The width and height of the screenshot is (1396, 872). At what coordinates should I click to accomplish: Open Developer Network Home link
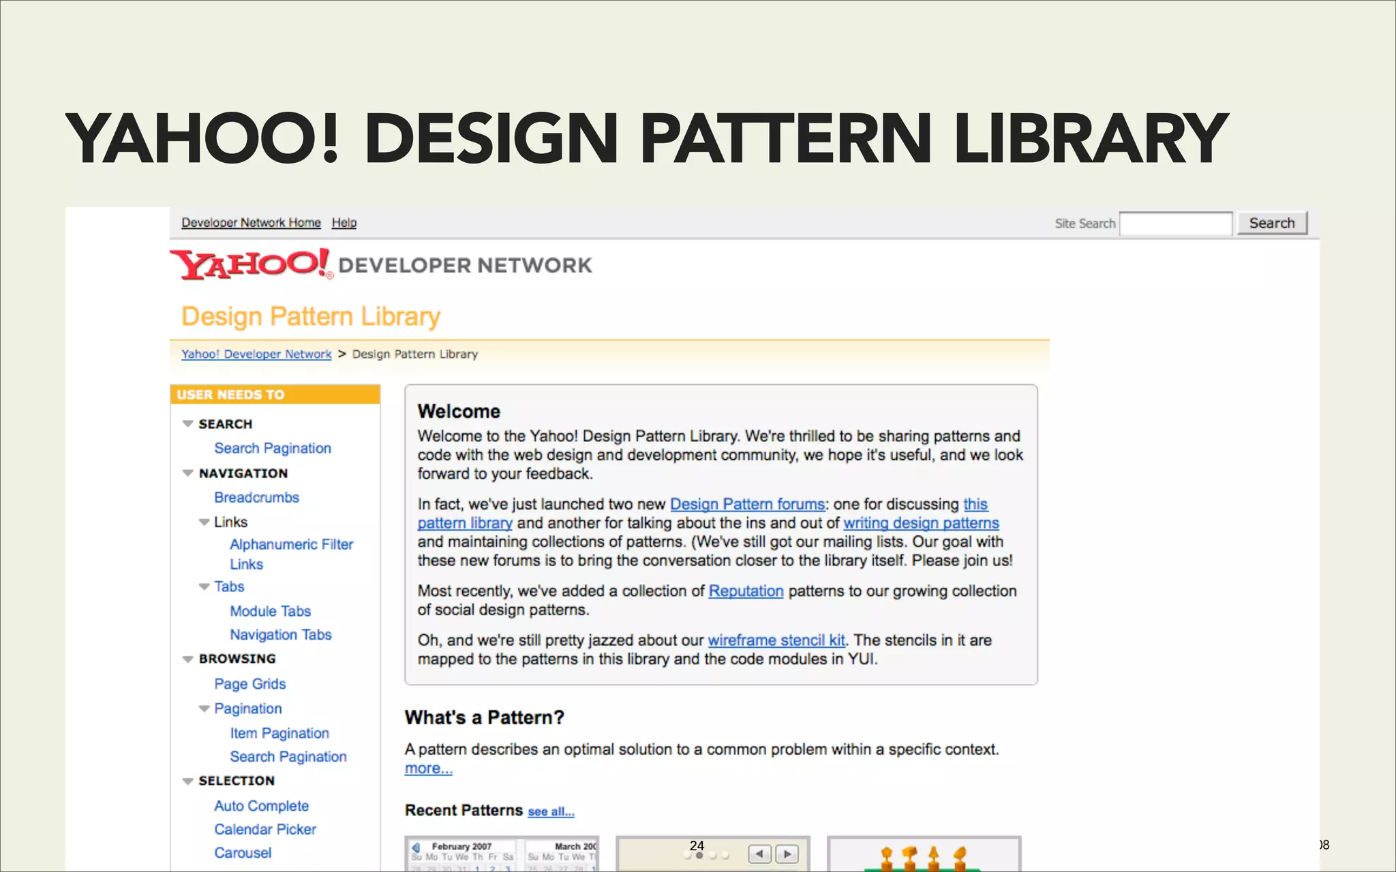(x=251, y=223)
